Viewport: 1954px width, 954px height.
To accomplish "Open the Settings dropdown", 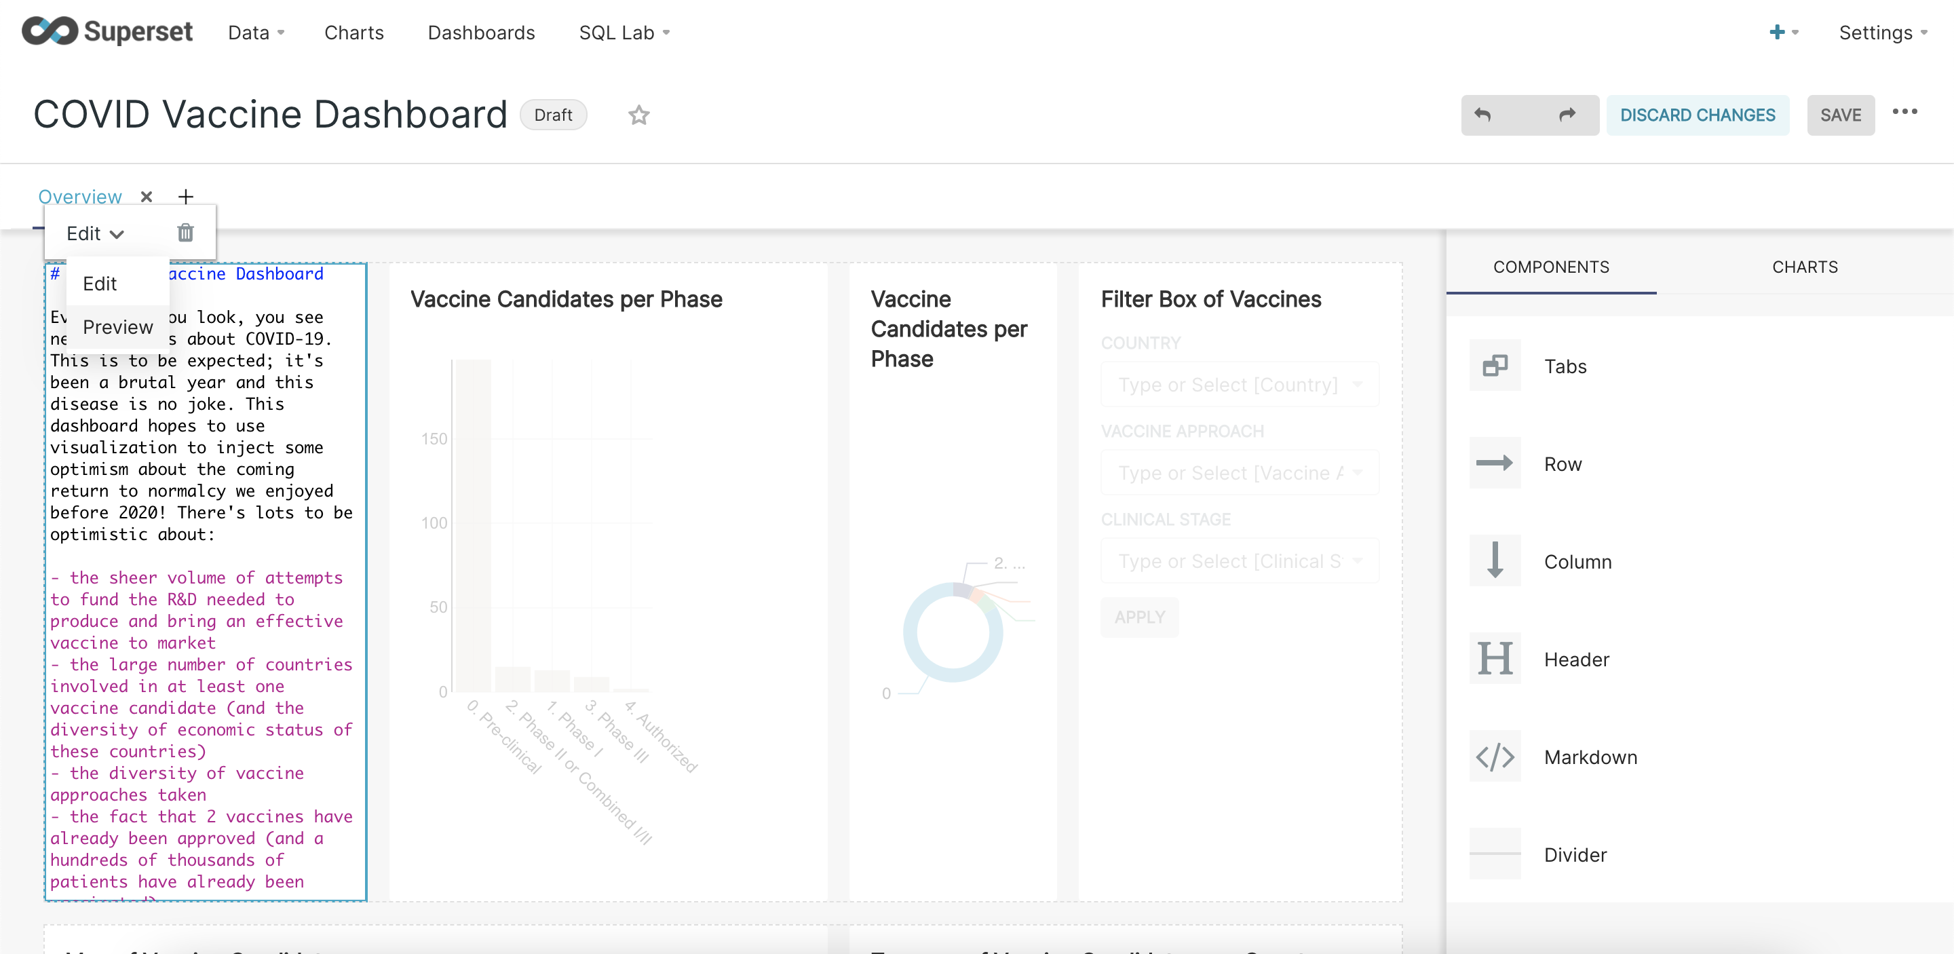I will [1882, 33].
